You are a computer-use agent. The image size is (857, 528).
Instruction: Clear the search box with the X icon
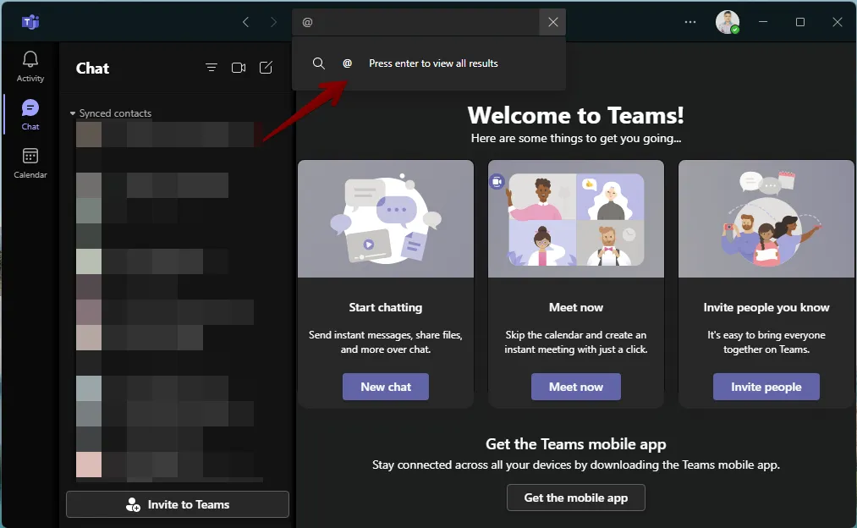pos(552,21)
